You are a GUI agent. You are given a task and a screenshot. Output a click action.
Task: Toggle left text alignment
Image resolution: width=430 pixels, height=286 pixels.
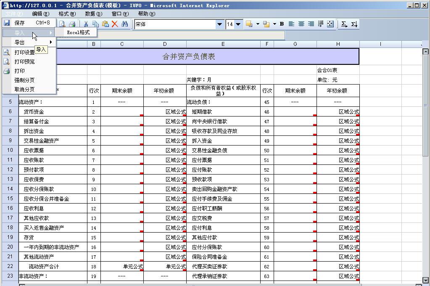tap(291, 24)
